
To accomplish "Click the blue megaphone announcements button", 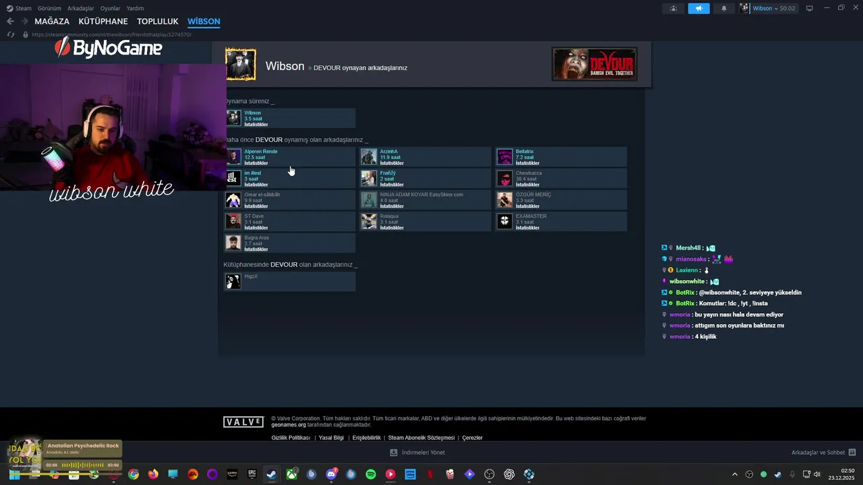I will 698,8.
